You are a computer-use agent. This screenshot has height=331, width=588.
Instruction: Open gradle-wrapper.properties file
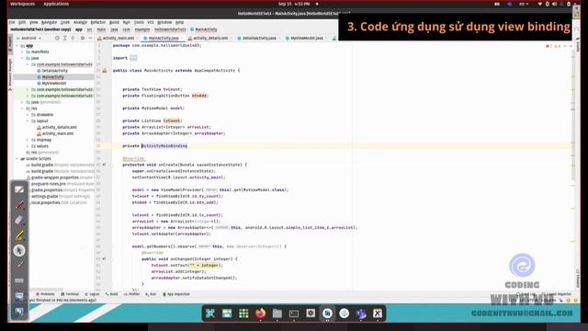coord(55,177)
